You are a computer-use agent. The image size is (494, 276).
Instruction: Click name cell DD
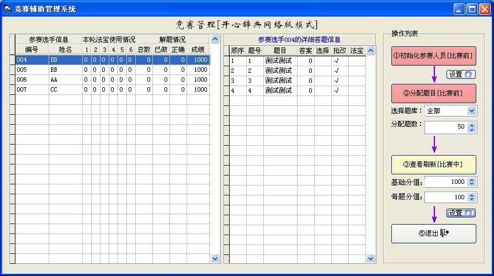click(66, 60)
